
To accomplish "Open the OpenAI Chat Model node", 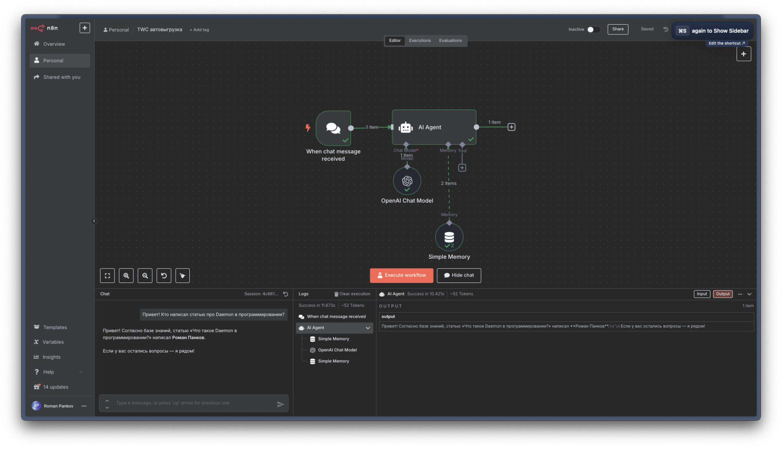I will (407, 181).
